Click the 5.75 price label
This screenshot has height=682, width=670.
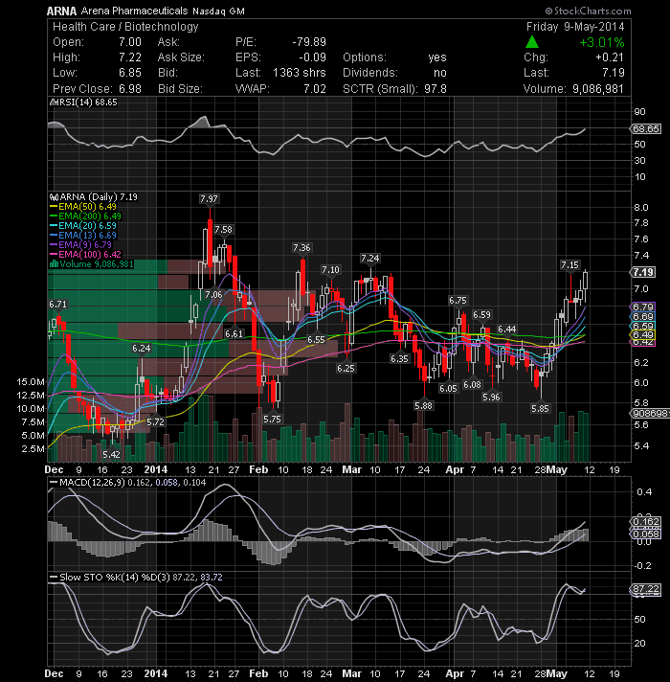click(272, 420)
